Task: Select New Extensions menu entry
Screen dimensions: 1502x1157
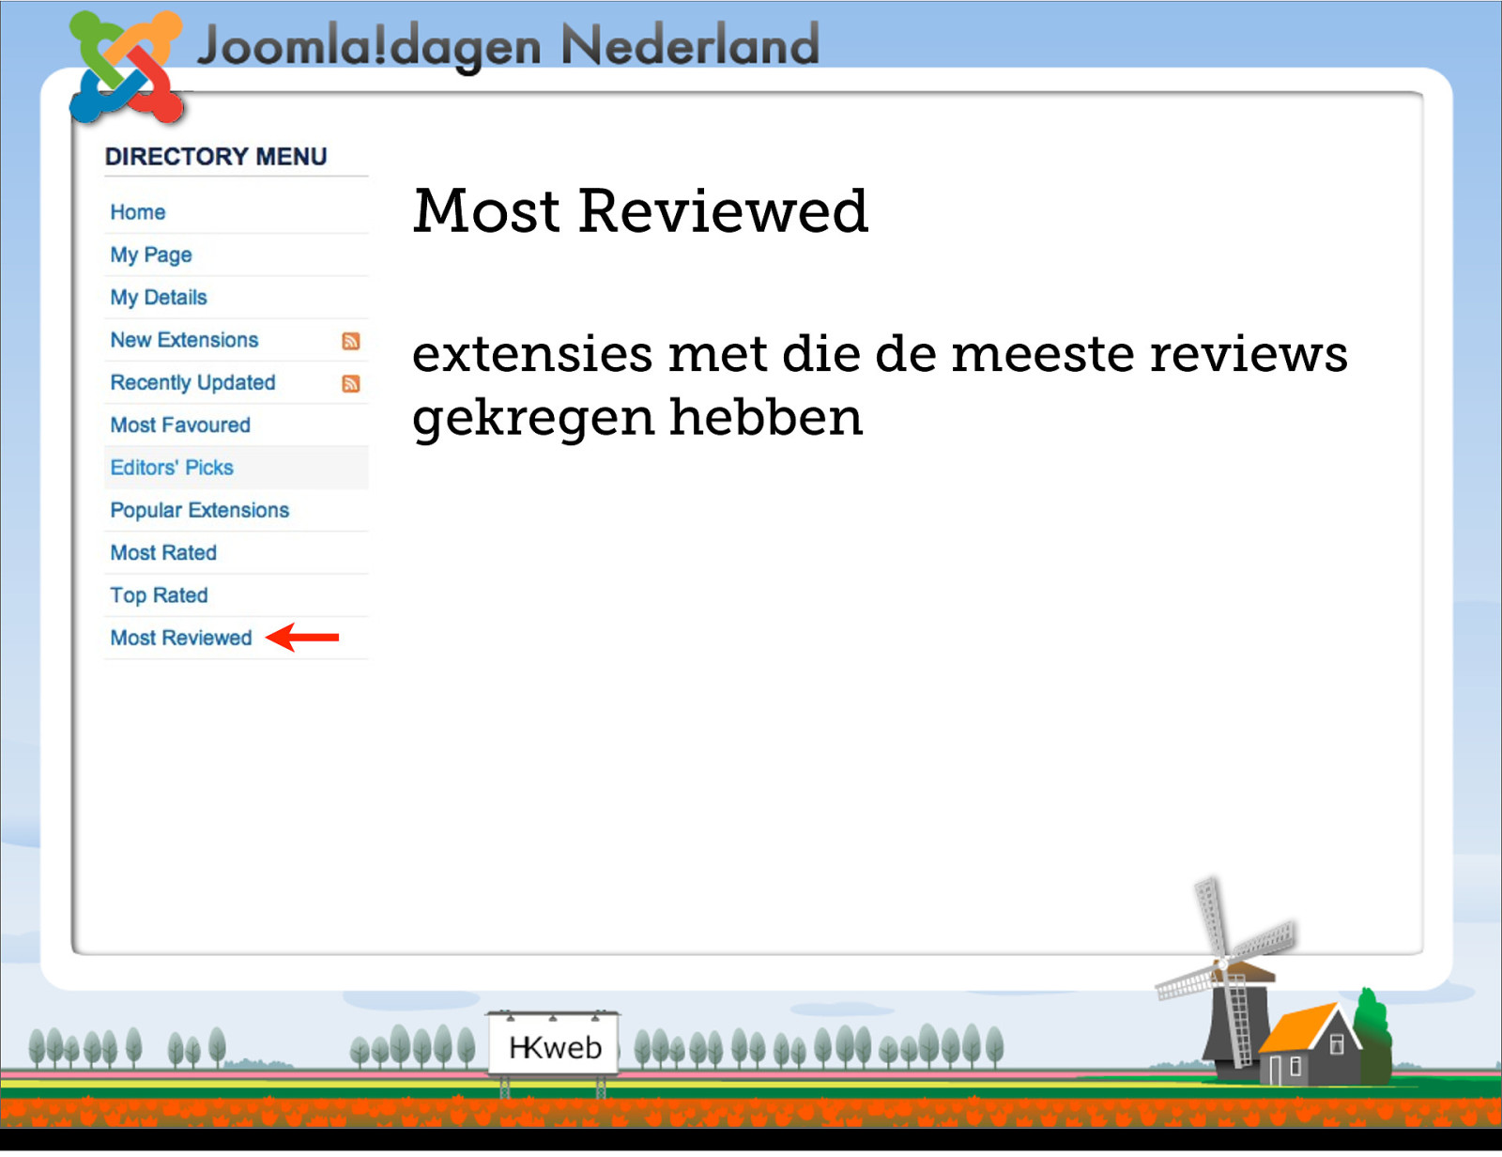Action: (185, 340)
